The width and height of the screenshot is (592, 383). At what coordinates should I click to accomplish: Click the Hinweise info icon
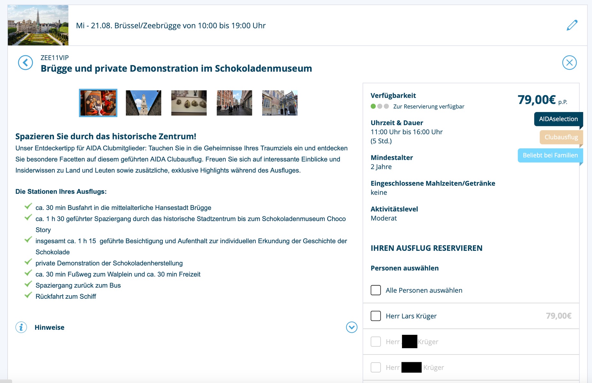[21, 327]
